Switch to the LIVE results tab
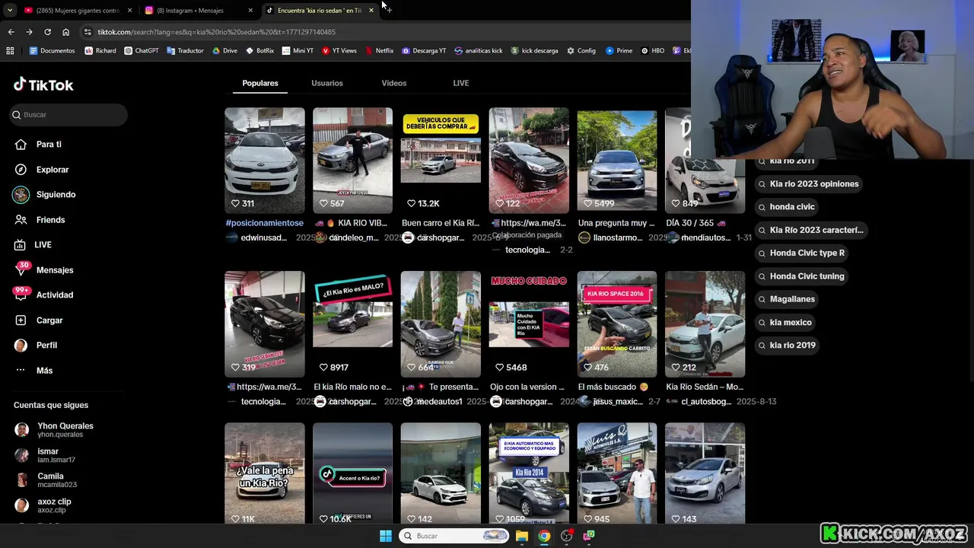 (x=461, y=83)
